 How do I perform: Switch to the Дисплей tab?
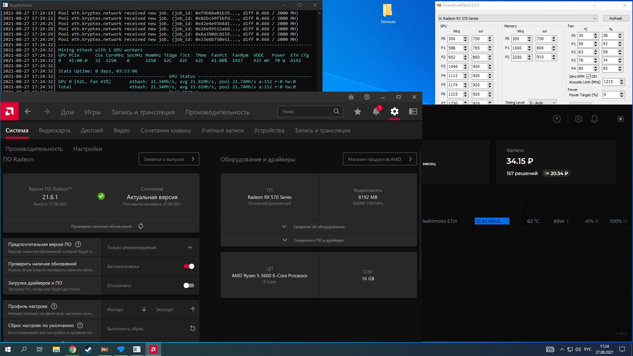coord(92,131)
